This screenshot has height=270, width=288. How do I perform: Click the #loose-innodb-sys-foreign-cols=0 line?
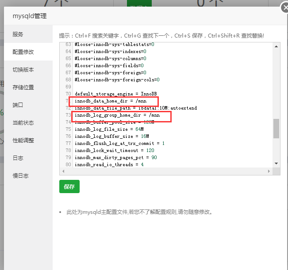point(117,80)
